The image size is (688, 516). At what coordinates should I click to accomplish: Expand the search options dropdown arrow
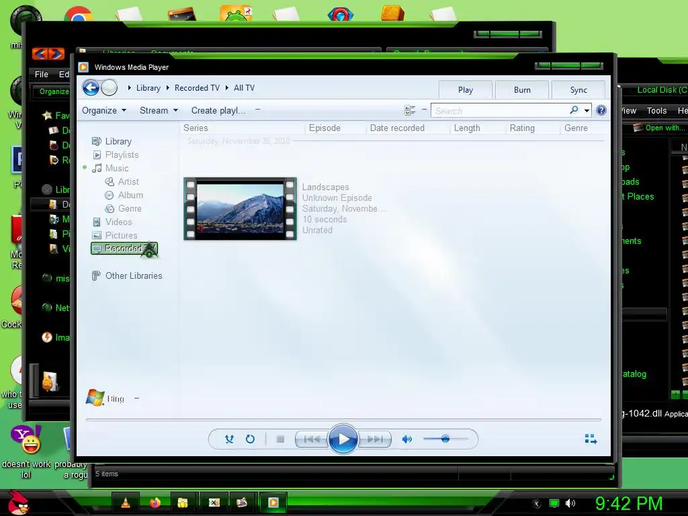587,111
